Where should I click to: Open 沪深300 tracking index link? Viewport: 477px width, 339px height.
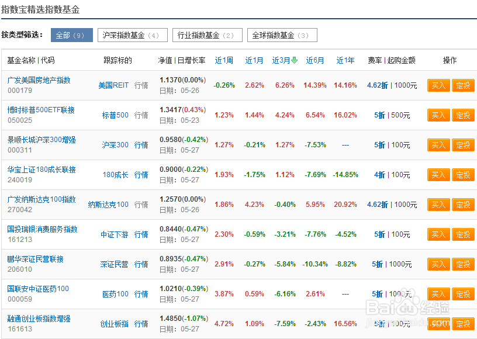(115, 145)
